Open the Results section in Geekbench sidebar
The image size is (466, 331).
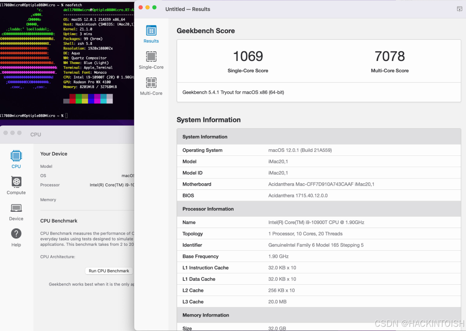151,34
